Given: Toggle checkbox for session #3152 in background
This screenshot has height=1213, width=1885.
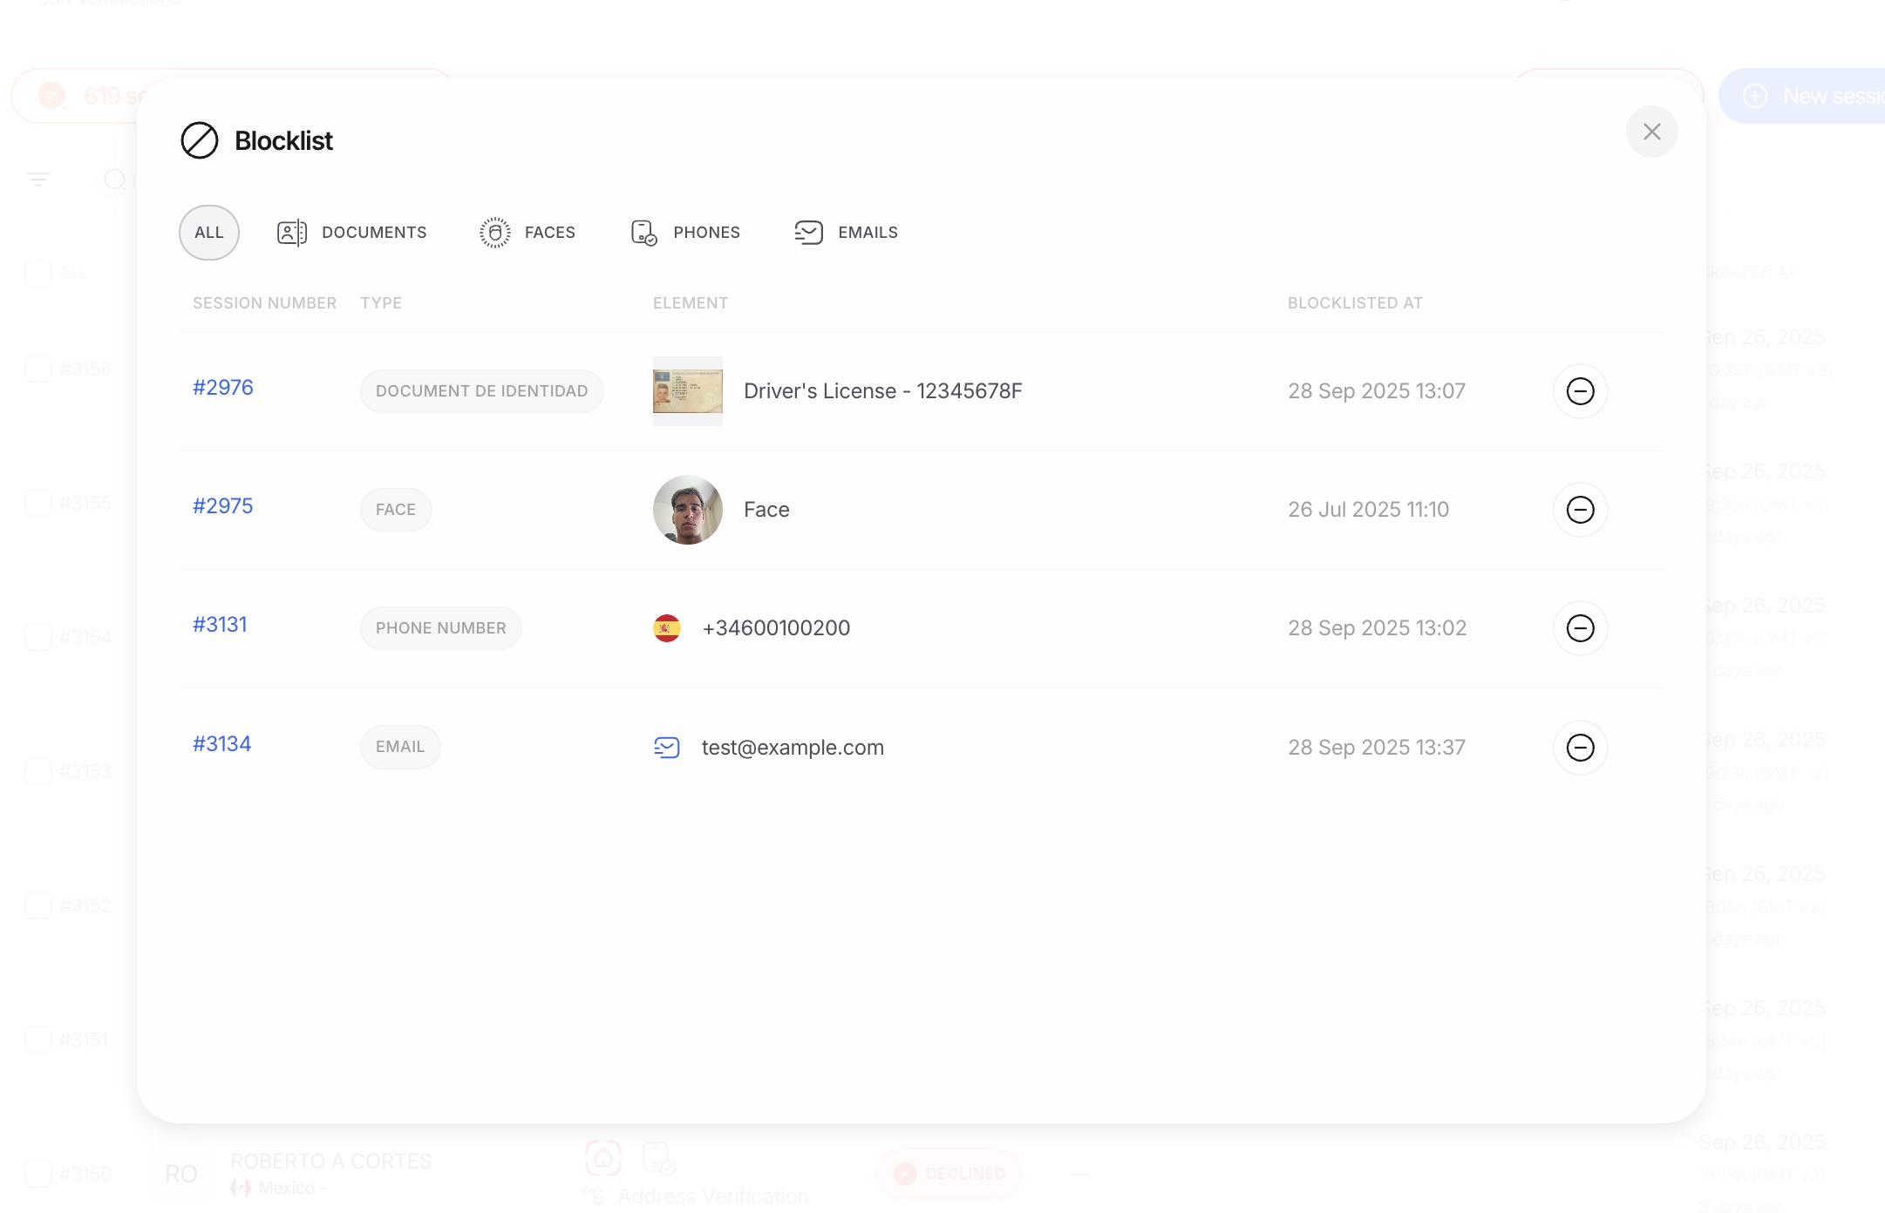Looking at the screenshot, I should pyautogui.click(x=38, y=905).
